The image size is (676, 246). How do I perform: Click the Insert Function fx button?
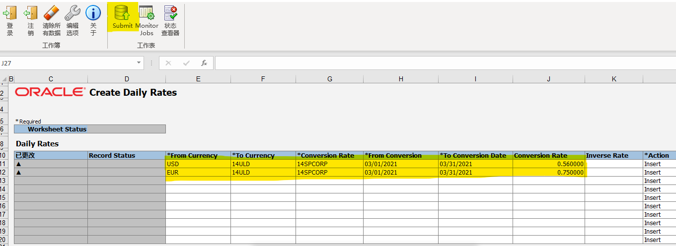click(x=204, y=63)
